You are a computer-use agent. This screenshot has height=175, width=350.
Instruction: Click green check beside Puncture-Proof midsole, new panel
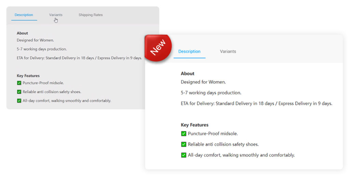(x=184, y=134)
